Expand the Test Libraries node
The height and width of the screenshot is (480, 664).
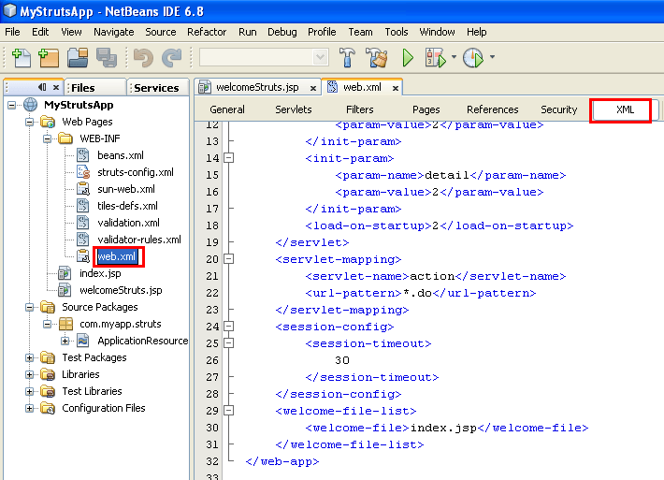pyautogui.click(x=29, y=391)
